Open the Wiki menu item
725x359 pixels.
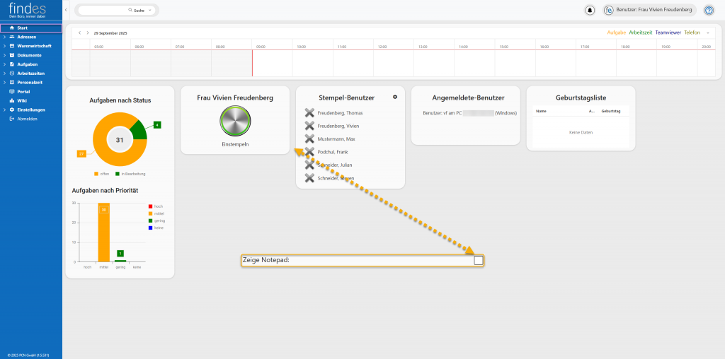(22, 100)
